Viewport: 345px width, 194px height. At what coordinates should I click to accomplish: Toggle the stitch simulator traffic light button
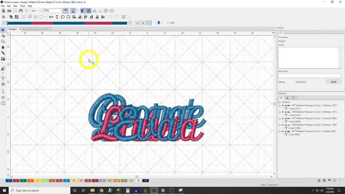(x=73, y=11)
